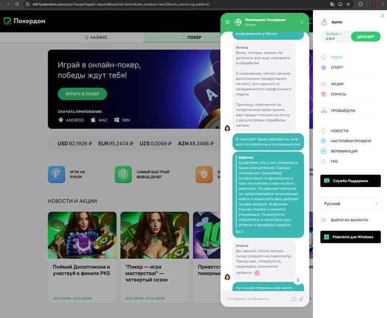This screenshot has height=318, width=387.
Task: Click the browser forward arrow
Action: [x=8, y=4]
